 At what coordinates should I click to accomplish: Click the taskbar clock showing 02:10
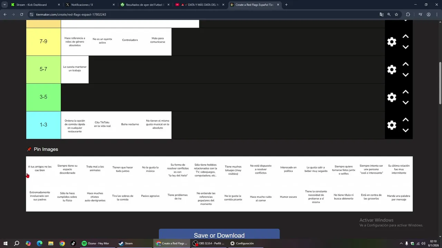click(433, 243)
